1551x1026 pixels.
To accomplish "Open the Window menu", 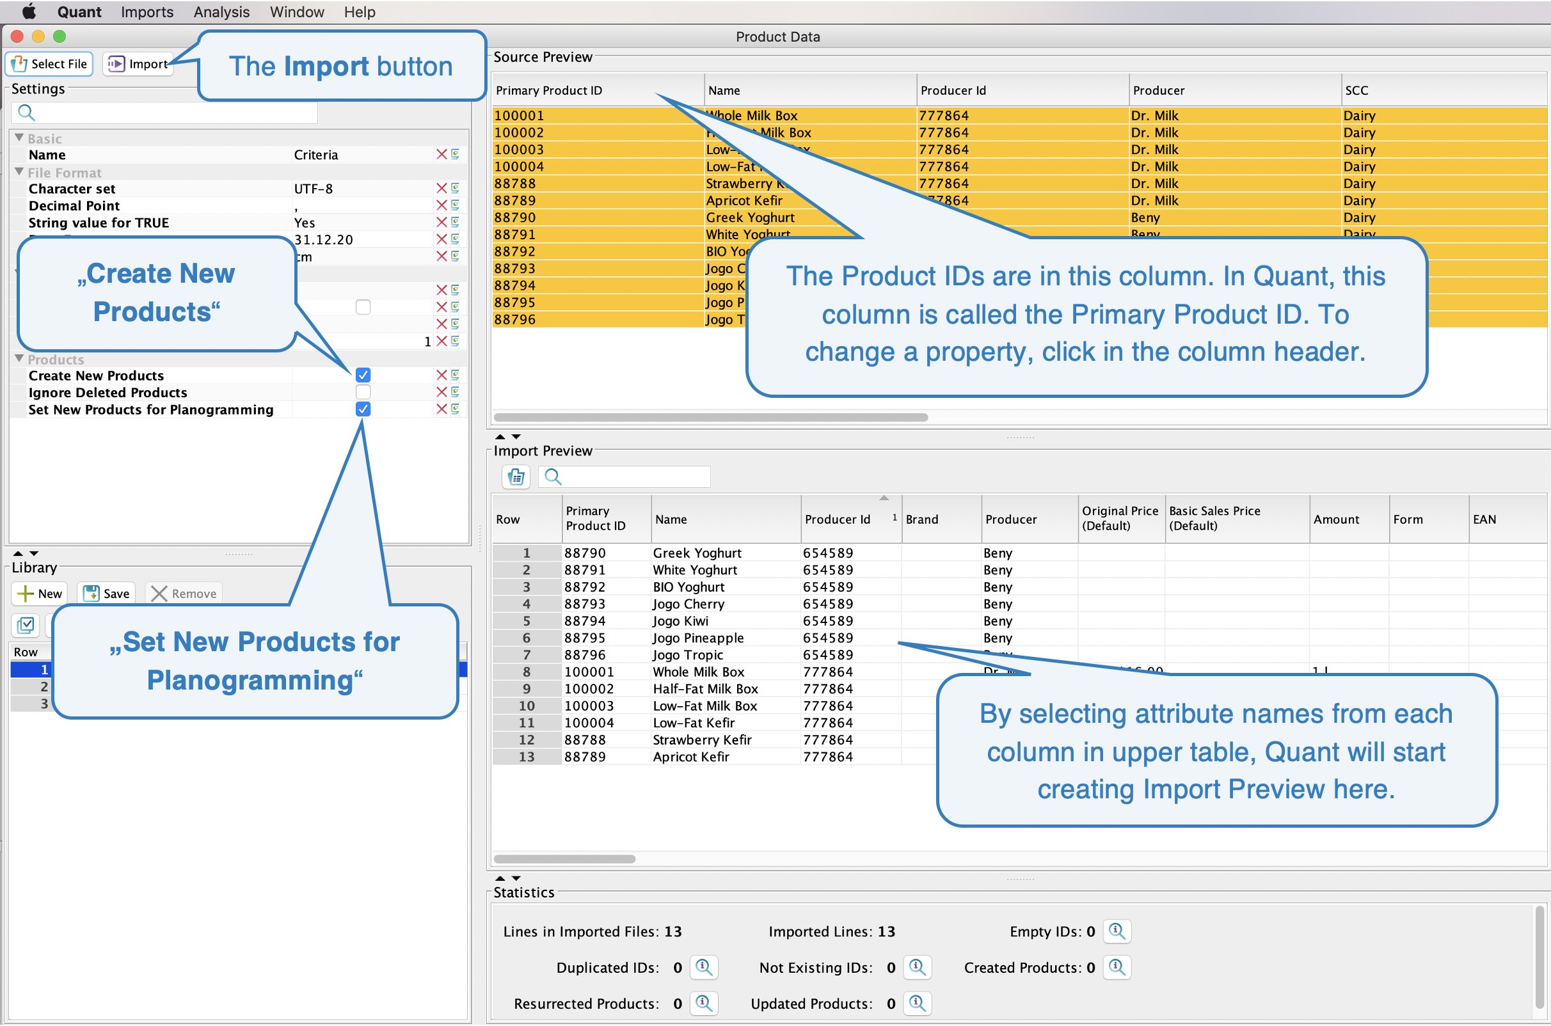I will [x=297, y=12].
